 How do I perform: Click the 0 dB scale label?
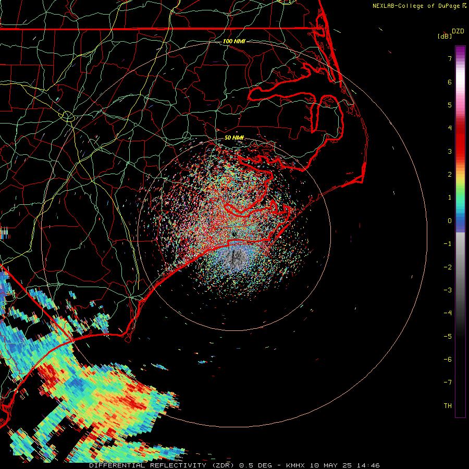pyautogui.click(x=450, y=221)
